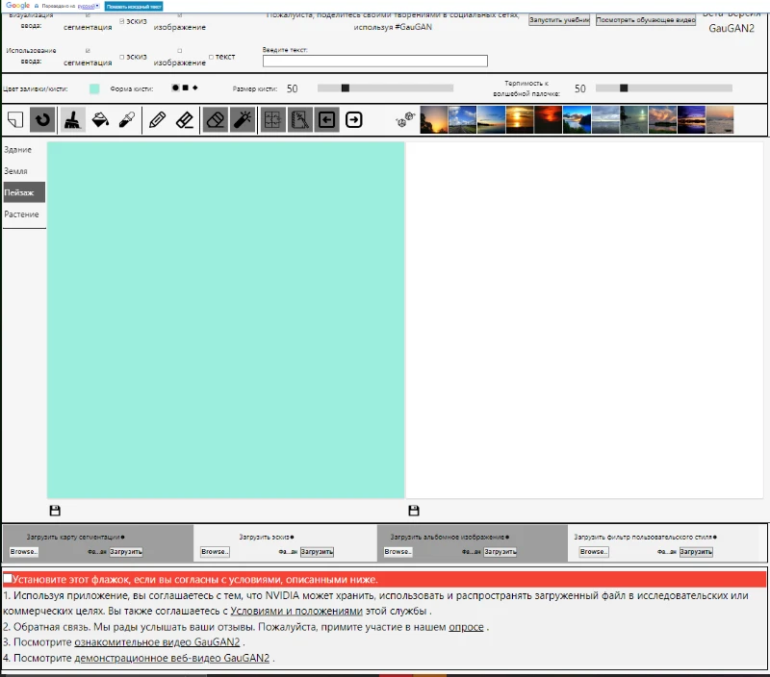The image size is (770, 677).
Task: Open Google Translate language dropdown русский
Action: 89,6
